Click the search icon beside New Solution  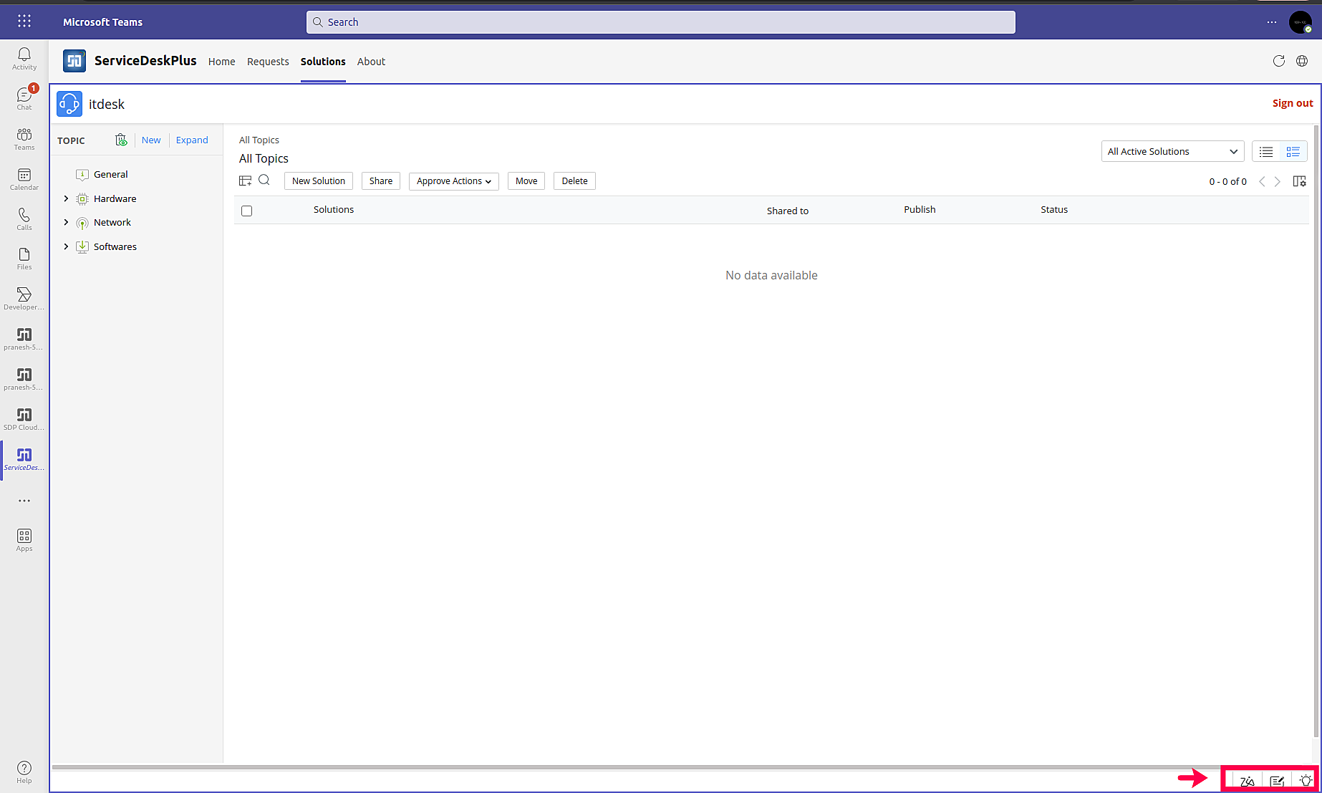264,180
